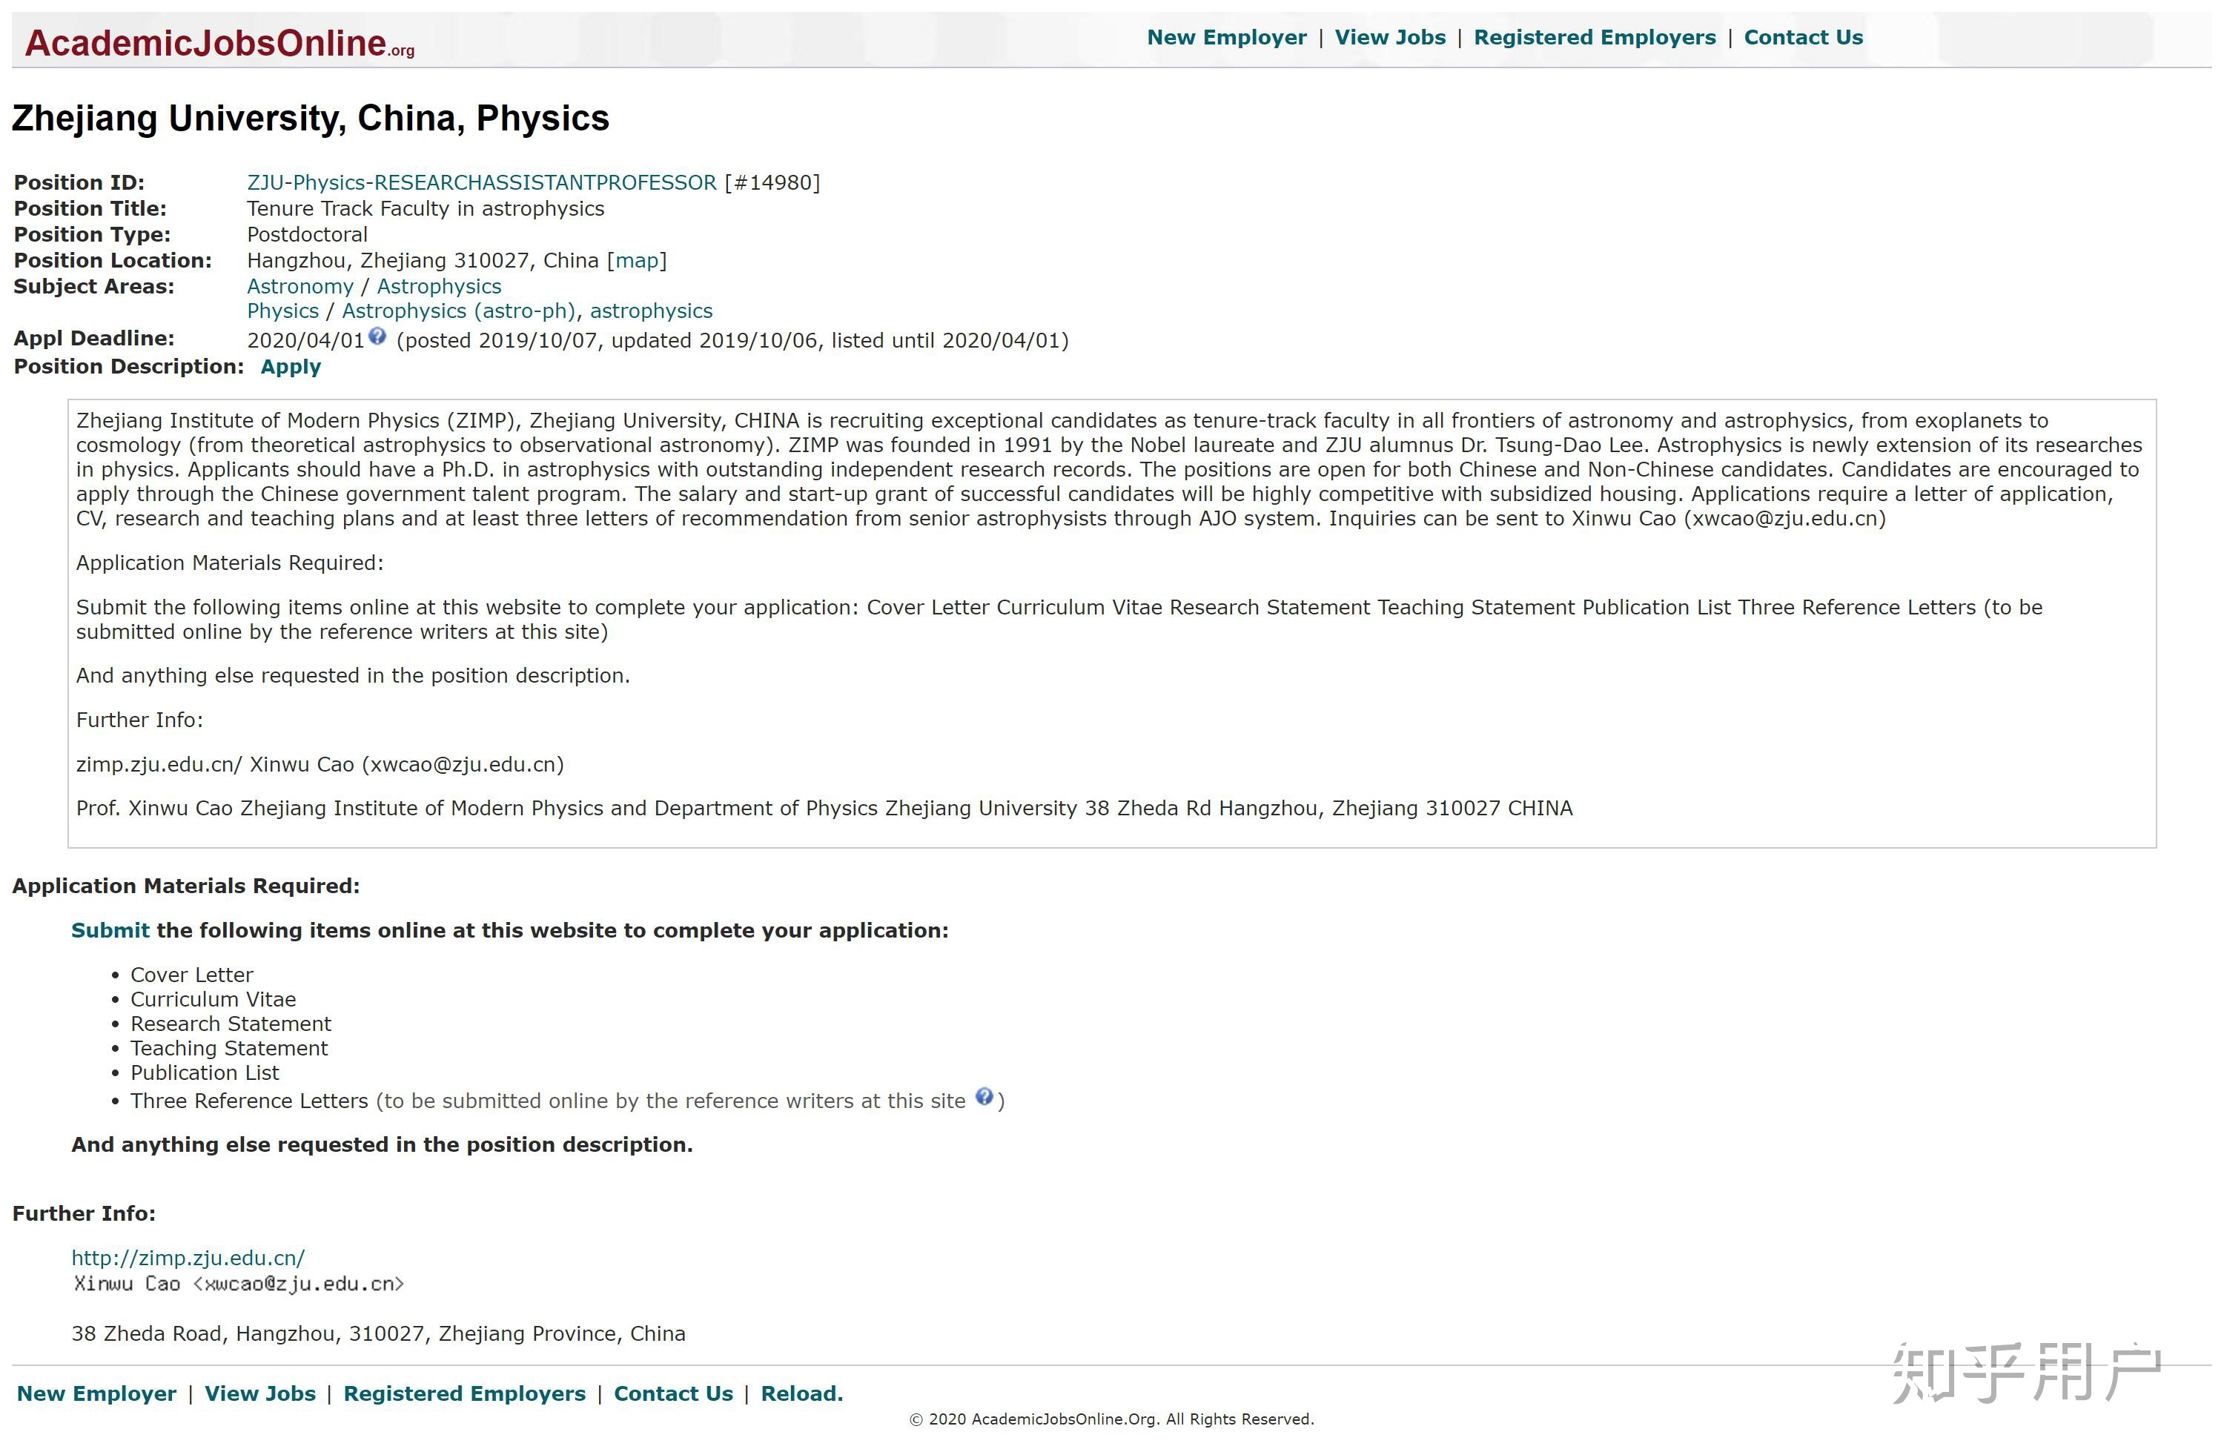Open lowercase astrophysics subject link
The height and width of the screenshot is (1449, 2224).
pyautogui.click(x=650, y=311)
